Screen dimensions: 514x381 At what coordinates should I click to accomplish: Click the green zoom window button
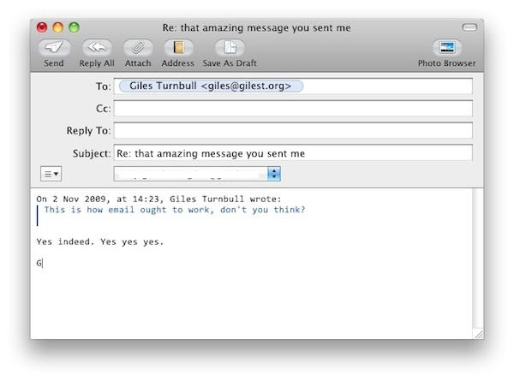point(74,28)
